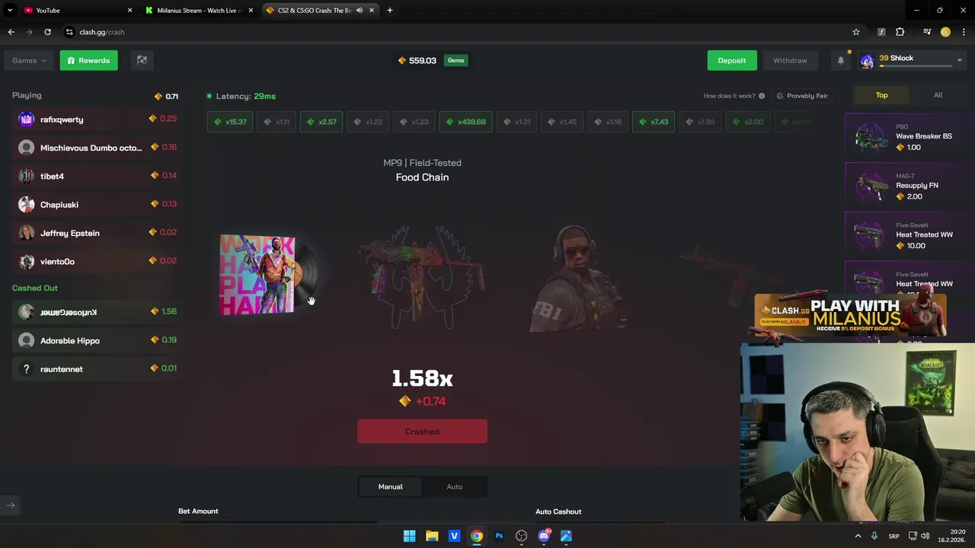Open Chrome media controls icon

click(927, 32)
